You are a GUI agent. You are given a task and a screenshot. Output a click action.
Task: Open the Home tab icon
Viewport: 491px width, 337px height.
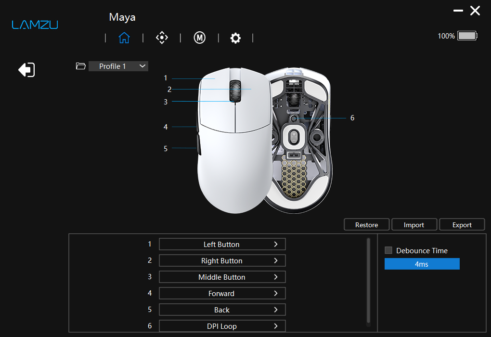tap(124, 38)
